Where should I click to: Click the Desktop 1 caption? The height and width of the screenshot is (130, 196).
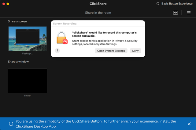point(28,53)
